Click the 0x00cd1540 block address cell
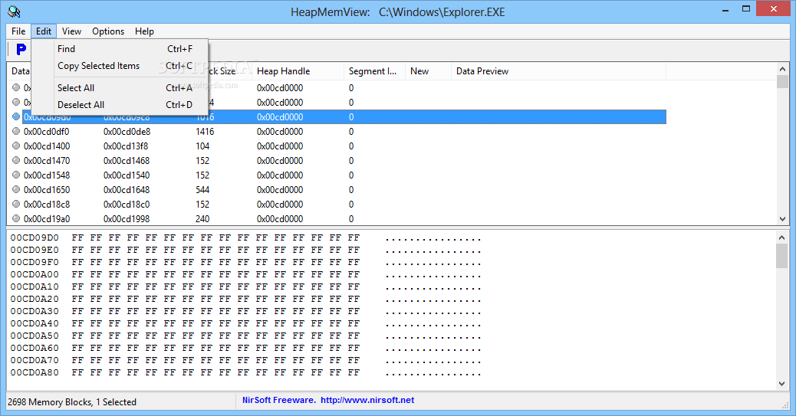The width and height of the screenshot is (796, 416). click(127, 175)
